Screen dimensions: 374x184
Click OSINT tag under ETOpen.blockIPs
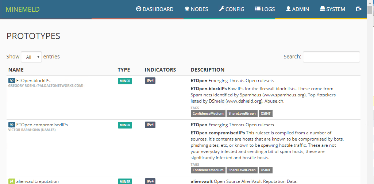click(266, 114)
